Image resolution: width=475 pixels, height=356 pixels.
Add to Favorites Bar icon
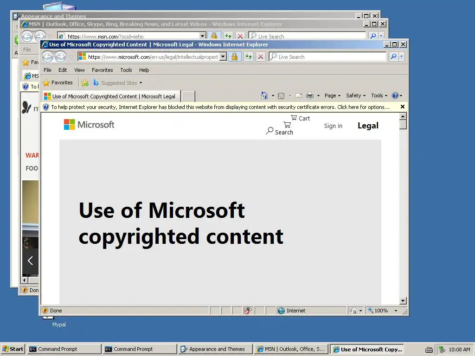pos(85,83)
